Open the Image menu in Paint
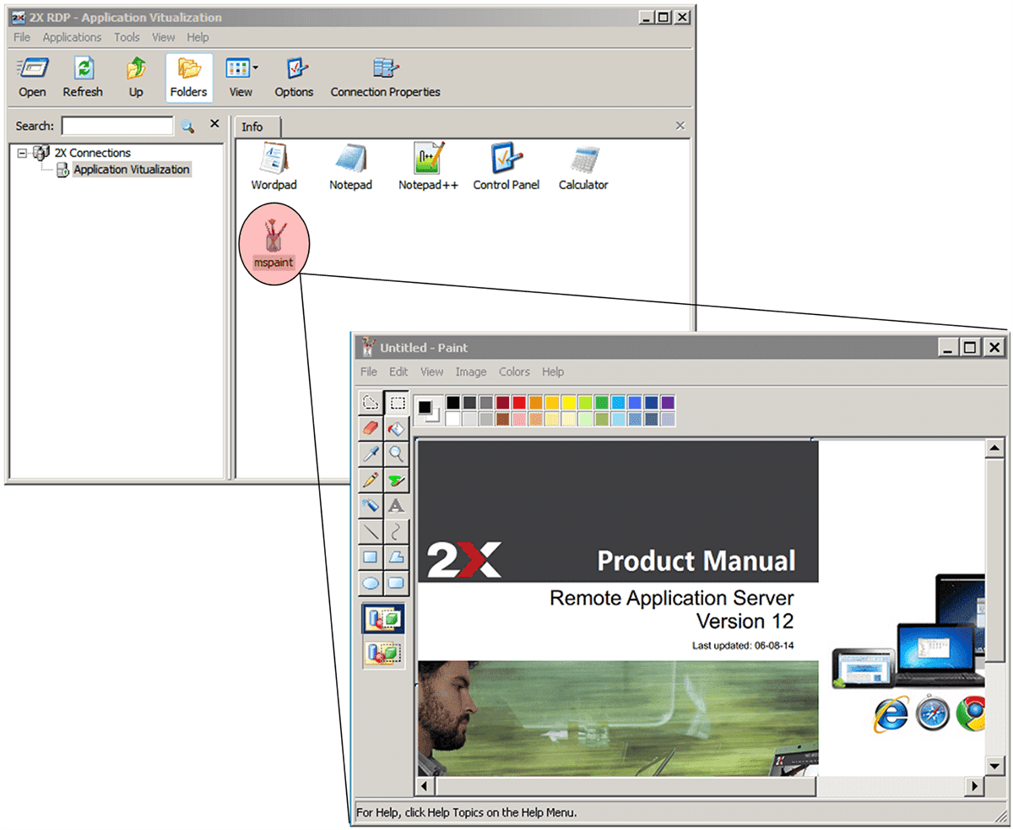 (x=471, y=372)
